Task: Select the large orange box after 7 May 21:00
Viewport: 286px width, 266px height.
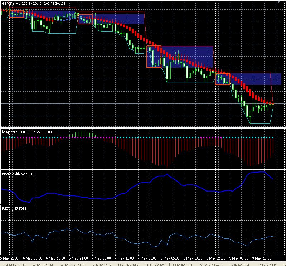Action: (x=154, y=57)
